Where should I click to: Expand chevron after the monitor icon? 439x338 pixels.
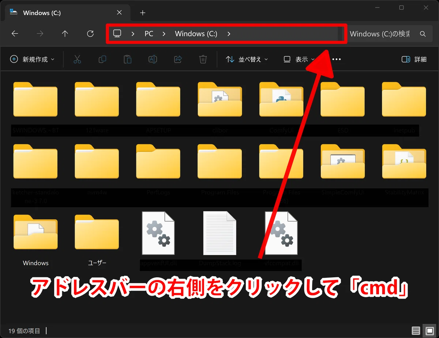pyautogui.click(x=133, y=34)
